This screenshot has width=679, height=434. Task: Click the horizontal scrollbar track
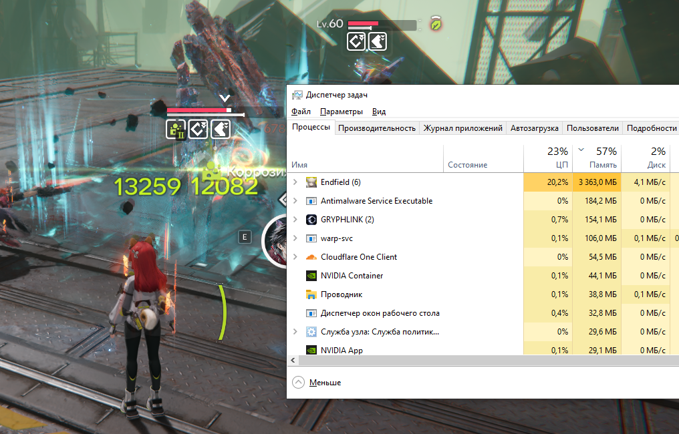(489, 360)
